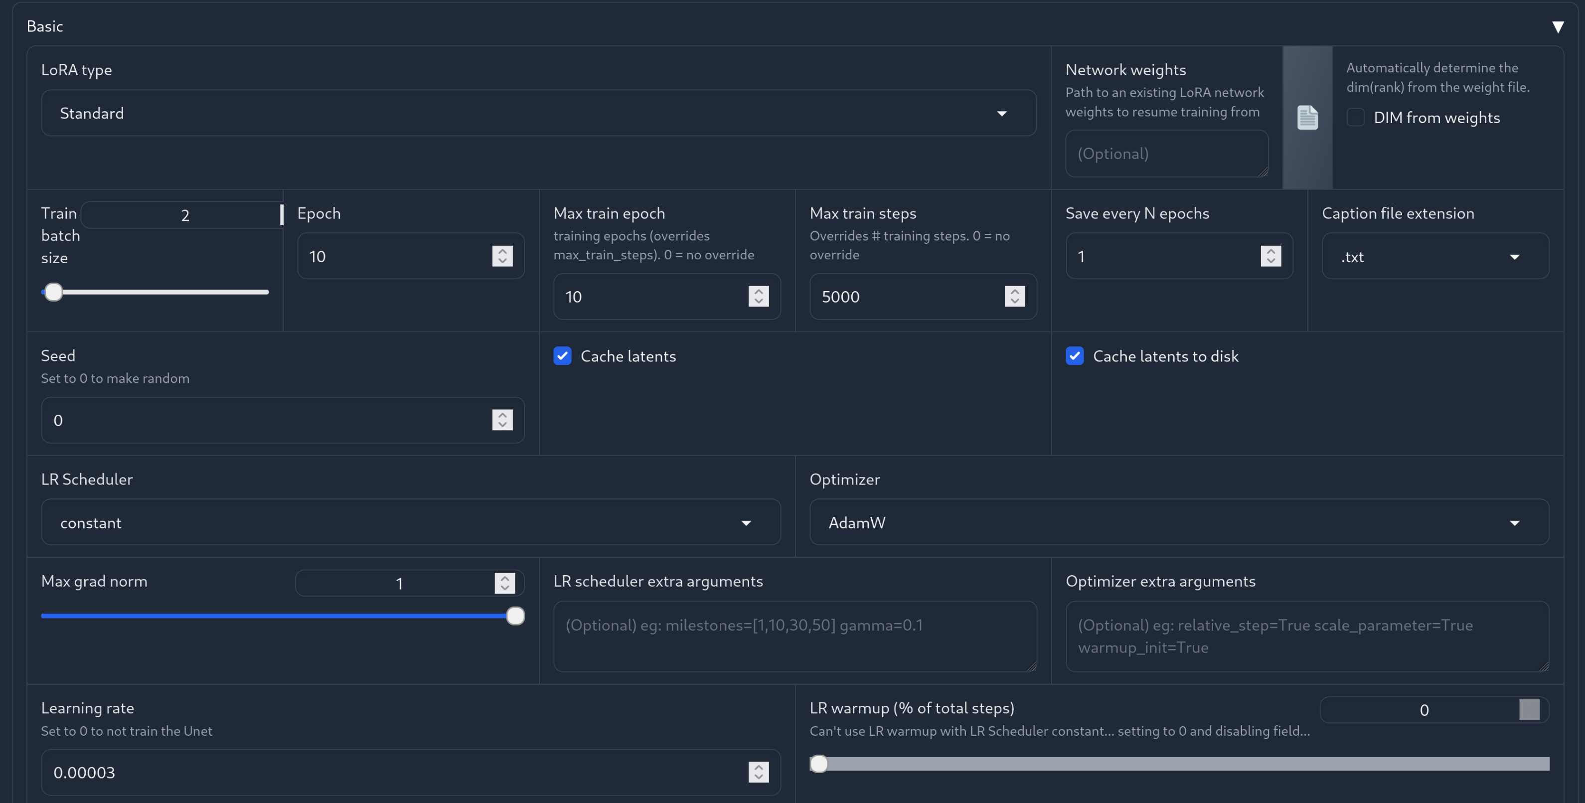Click the Max train epoch stepper arrows

(758, 297)
